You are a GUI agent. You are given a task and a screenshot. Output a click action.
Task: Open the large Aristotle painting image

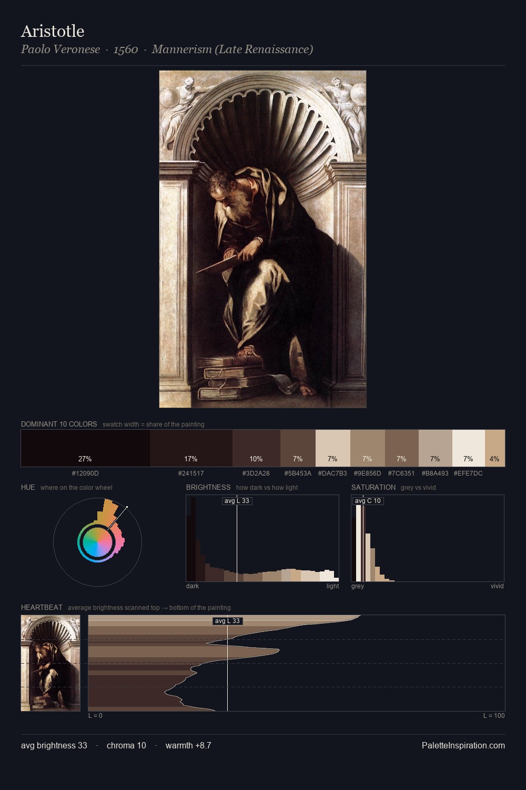(x=262, y=239)
